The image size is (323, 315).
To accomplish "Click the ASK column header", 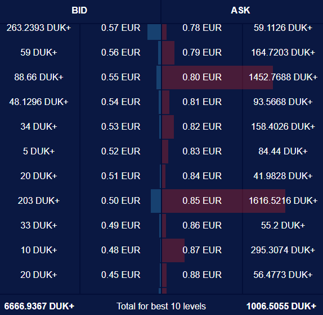I will click(240, 10).
